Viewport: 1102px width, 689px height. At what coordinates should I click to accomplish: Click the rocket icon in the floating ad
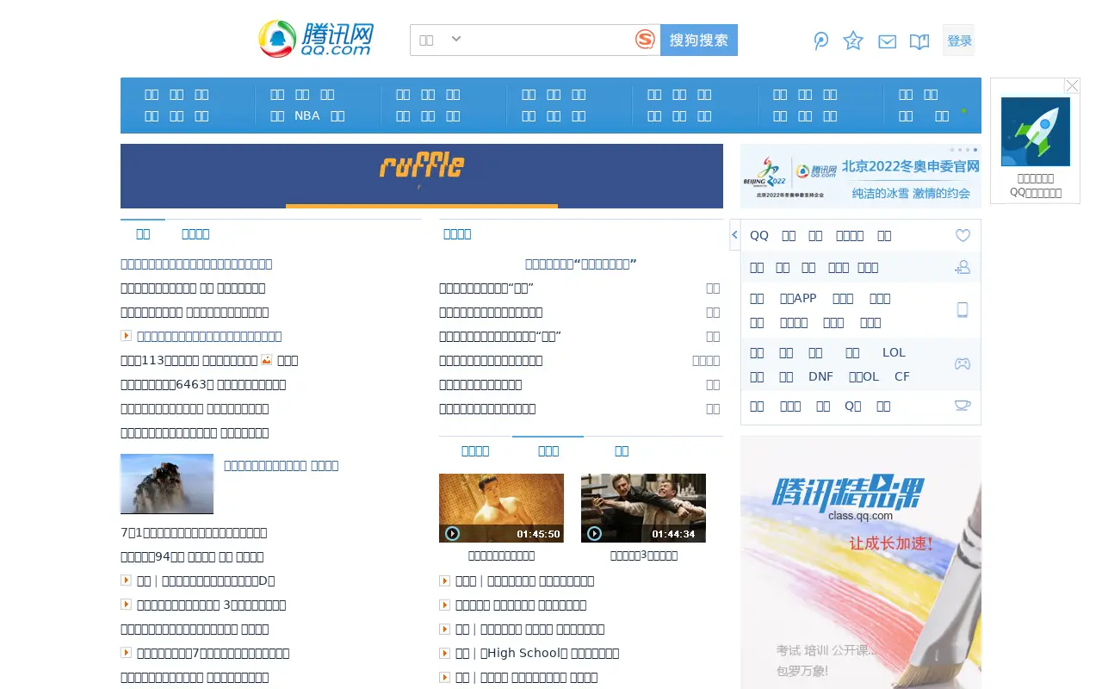click(1035, 131)
